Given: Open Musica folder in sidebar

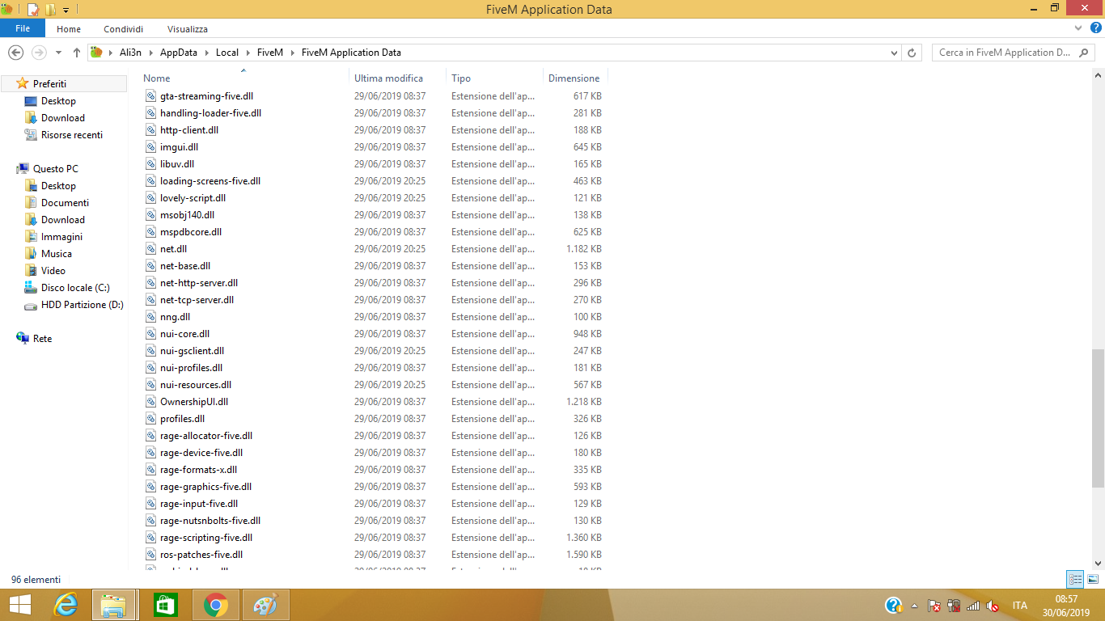Looking at the screenshot, I should point(56,254).
